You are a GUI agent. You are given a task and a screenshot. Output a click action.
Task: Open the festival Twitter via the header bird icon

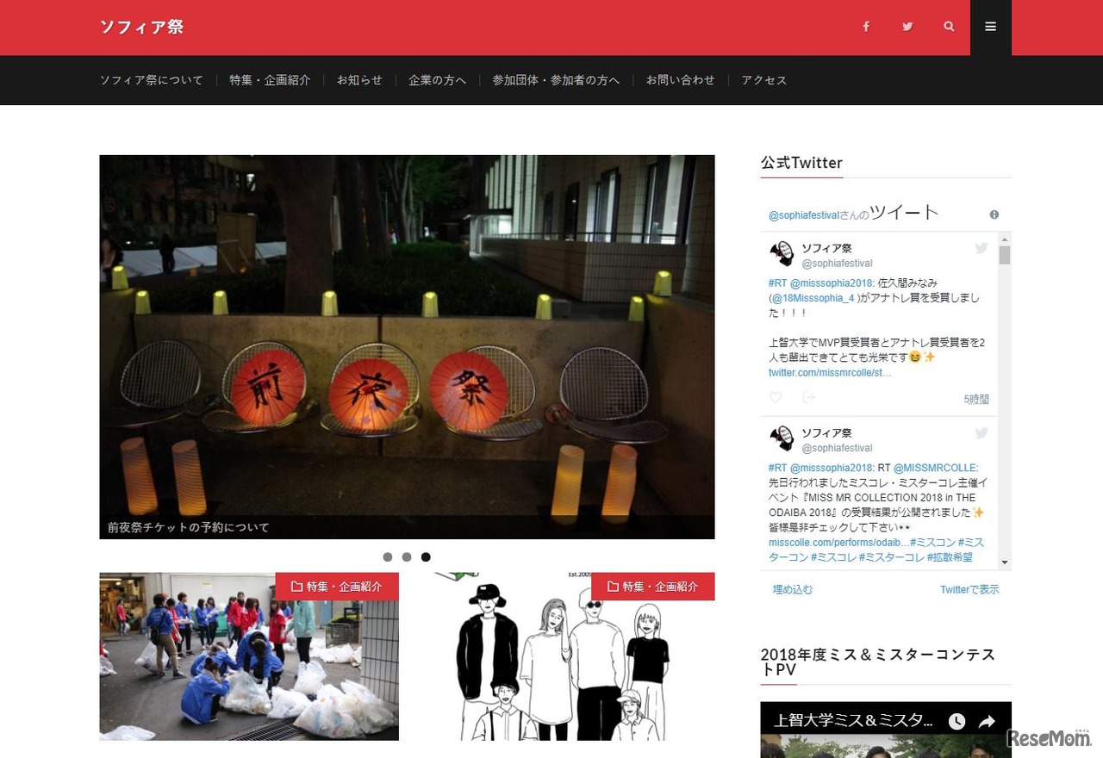907,27
